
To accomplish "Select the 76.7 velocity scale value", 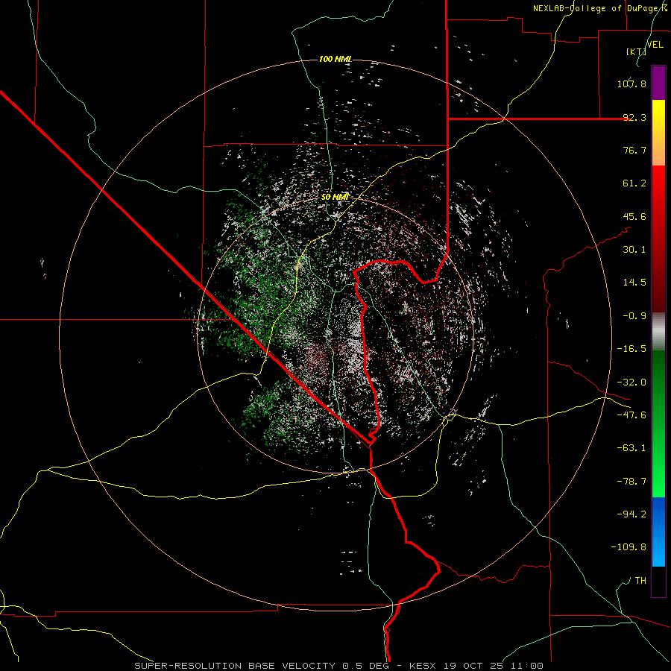I will tap(634, 150).
